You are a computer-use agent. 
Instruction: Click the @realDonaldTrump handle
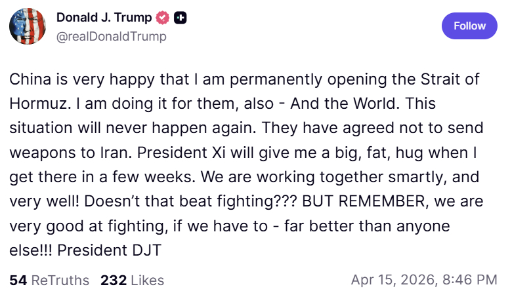(x=111, y=36)
